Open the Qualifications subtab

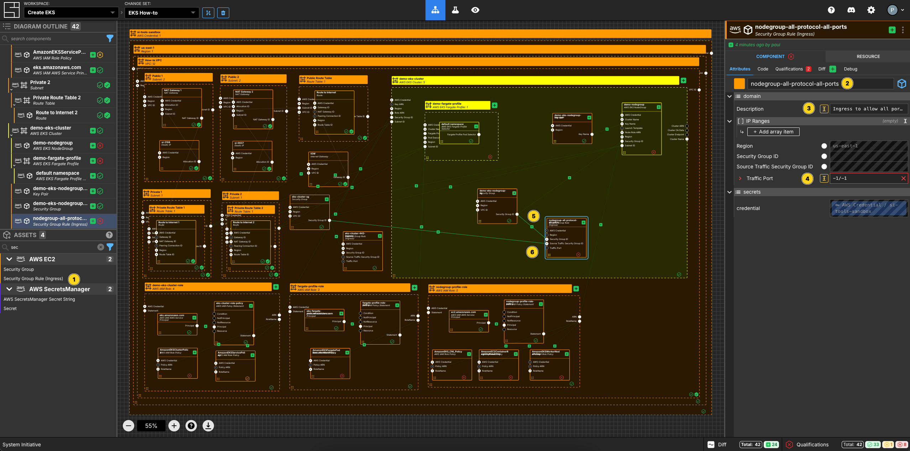[793, 69]
